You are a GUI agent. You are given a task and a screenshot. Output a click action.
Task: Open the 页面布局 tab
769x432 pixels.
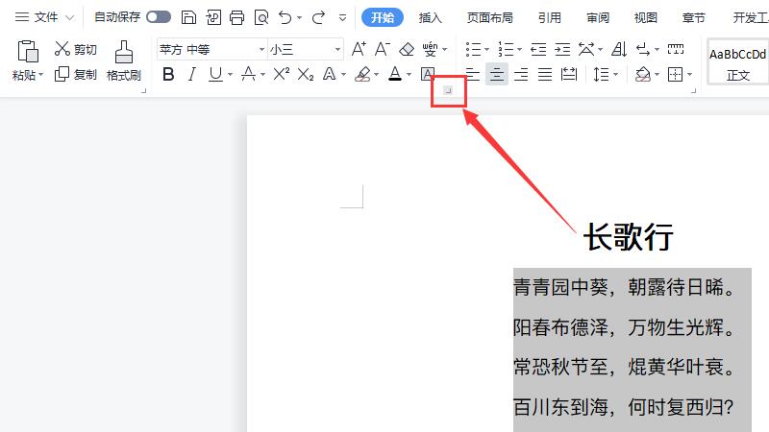[x=489, y=17]
